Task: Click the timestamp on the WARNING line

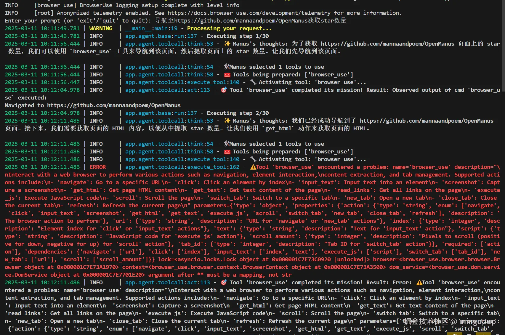Action: click(42, 28)
